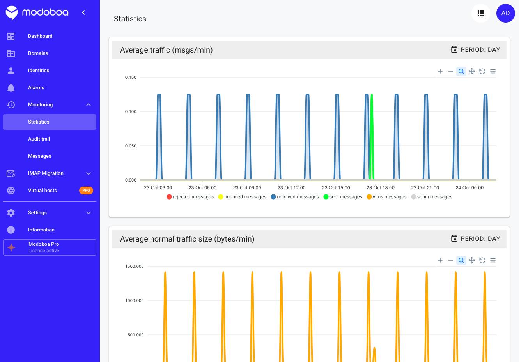Open the traffic chart hamburger menu
Viewport: 519px width, 362px height.
(493, 71)
